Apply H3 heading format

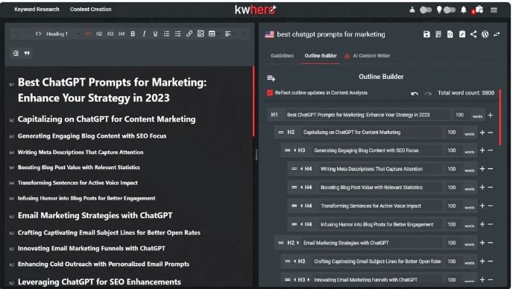point(110,34)
